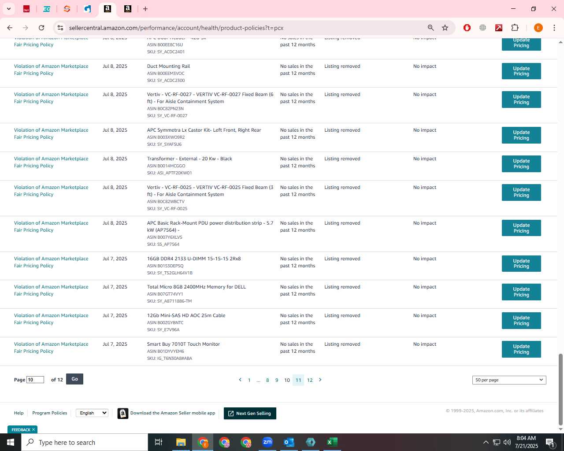Switch to the first red-icon browser tab
This screenshot has height=451, width=564.
point(26,9)
